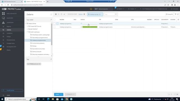Select Dezinstalacja oprogramowania task type
This screenshot has height=101, width=180.
[39, 38]
